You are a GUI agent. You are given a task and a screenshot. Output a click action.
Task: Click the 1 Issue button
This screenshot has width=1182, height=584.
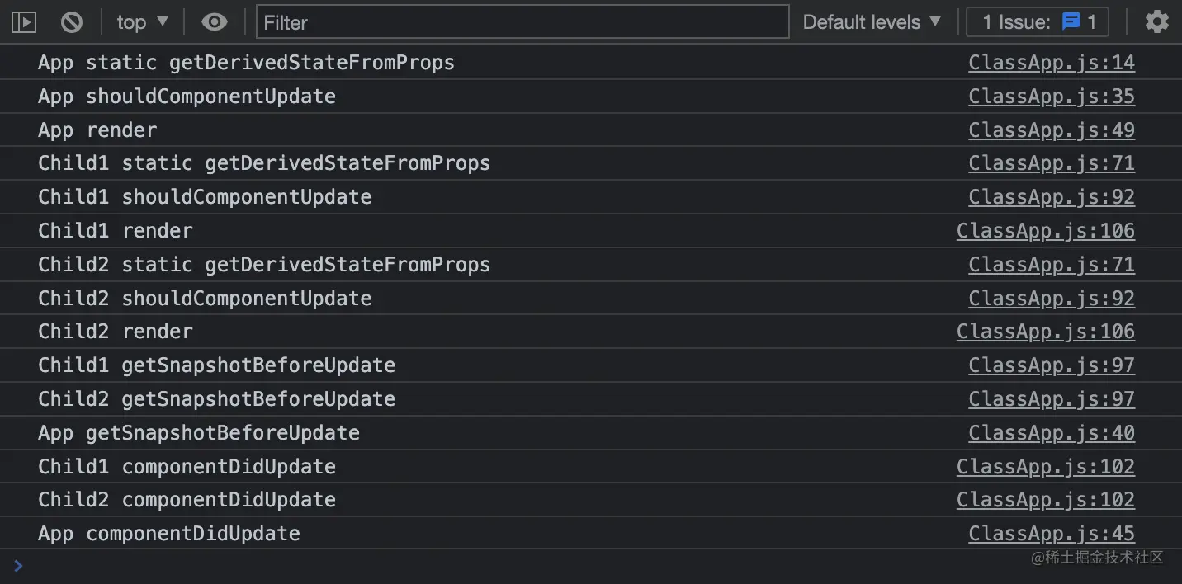1038,22
